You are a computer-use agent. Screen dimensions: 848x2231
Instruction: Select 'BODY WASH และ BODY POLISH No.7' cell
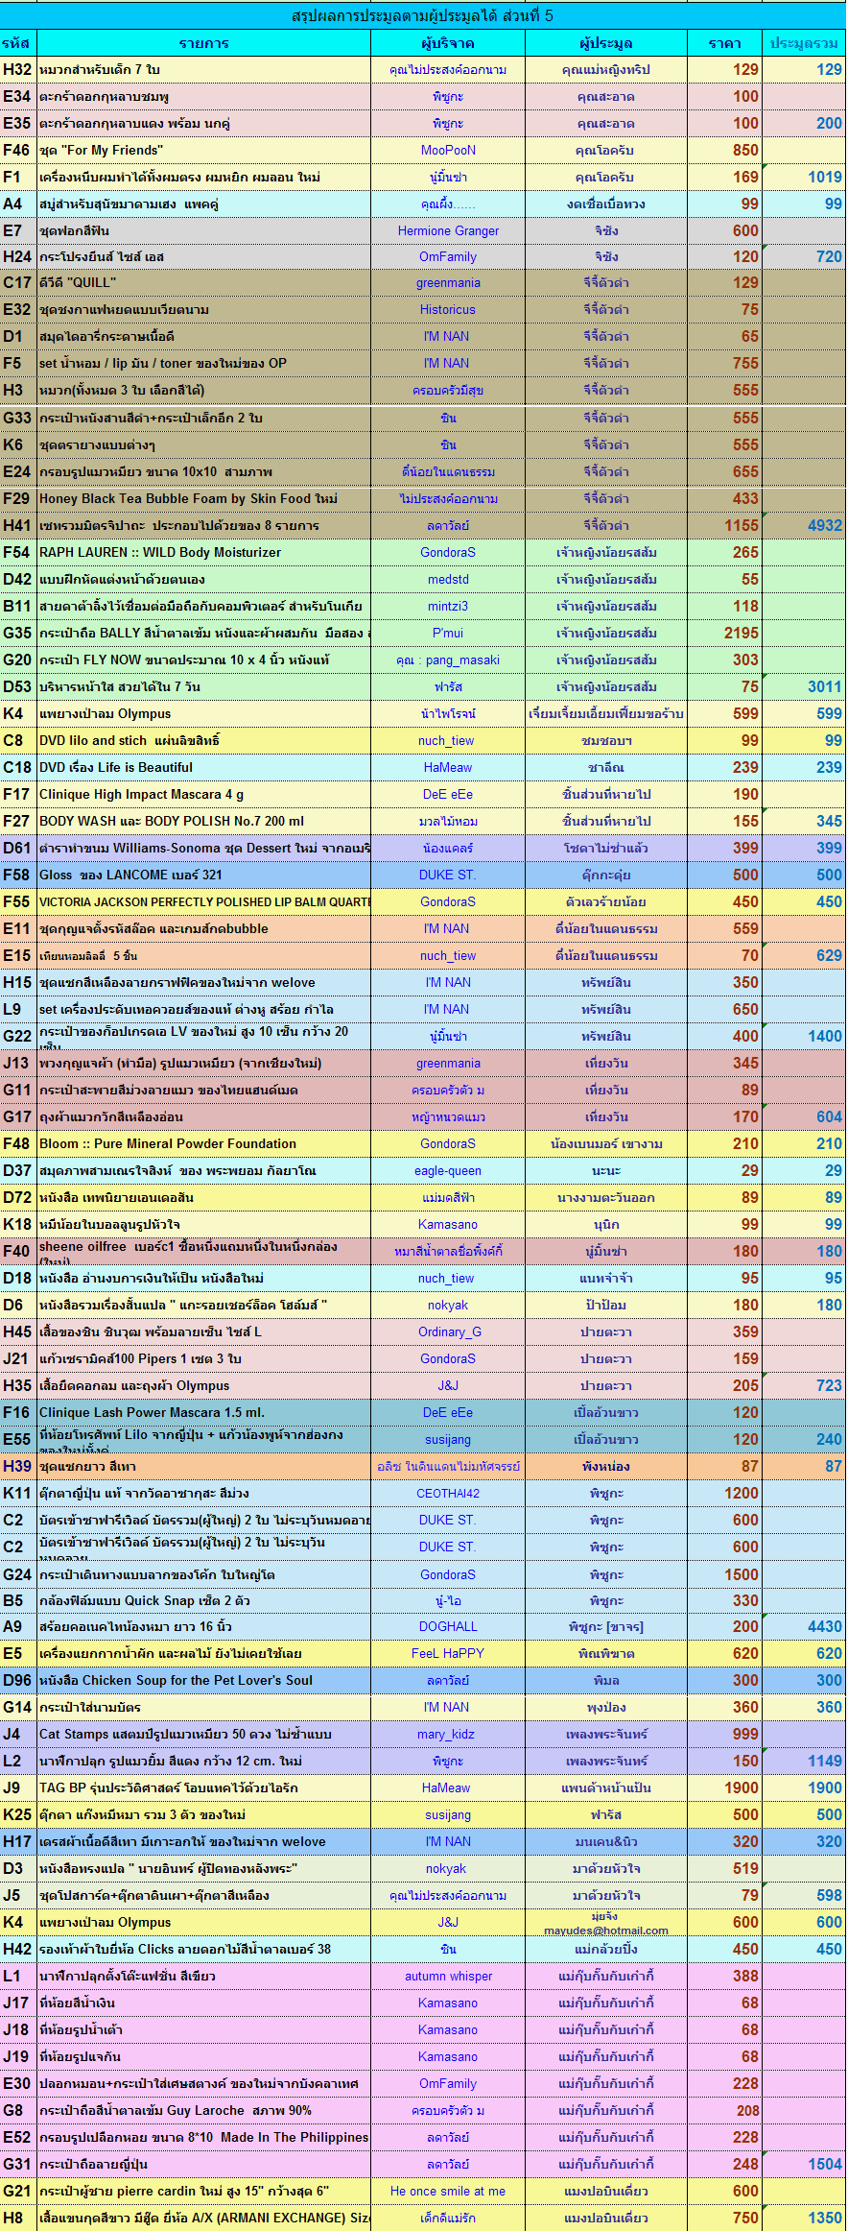[x=203, y=822]
